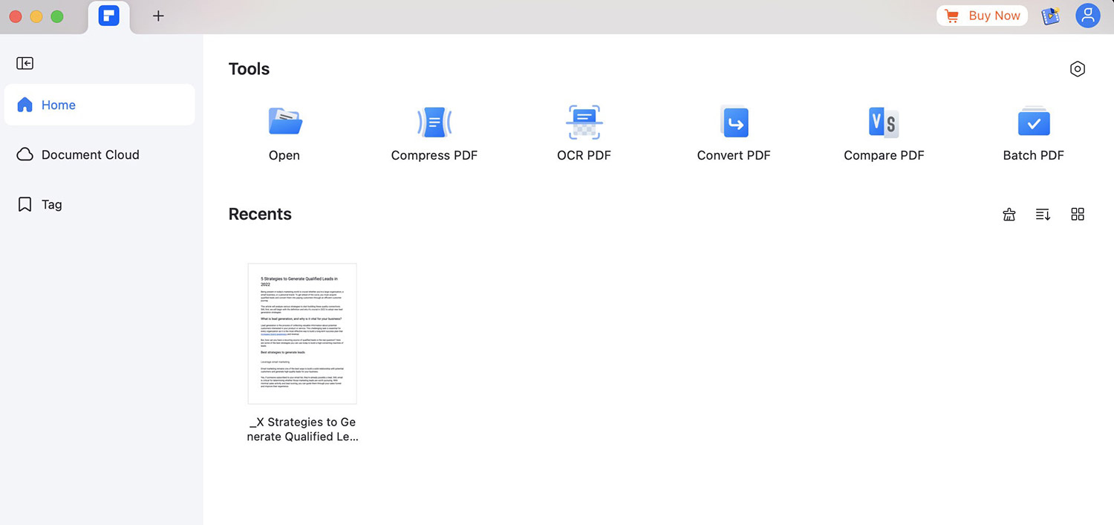Open tools settings hexagon icon
The height and width of the screenshot is (525, 1114).
1078,69
